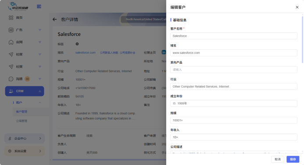Close the 编辑客户 panel
The image size is (304, 165).
point(297,7)
